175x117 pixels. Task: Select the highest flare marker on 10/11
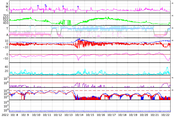point(45,5)
